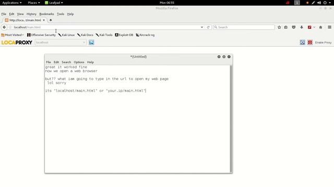Click the blue LocaProxy settings icon
The height and width of the screenshot is (187, 334).
(x=302, y=43)
